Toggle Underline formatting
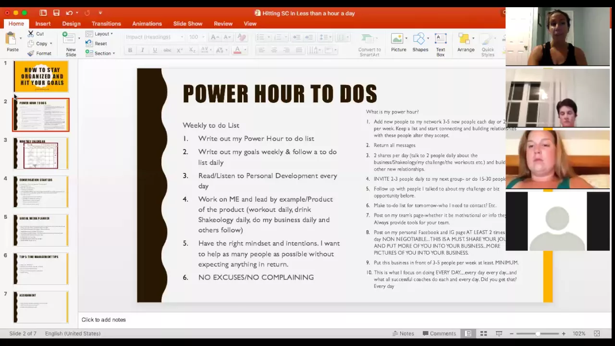Image resolution: width=615 pixels, height=346 pixels. pyautogui.click(x=155, y=50)
